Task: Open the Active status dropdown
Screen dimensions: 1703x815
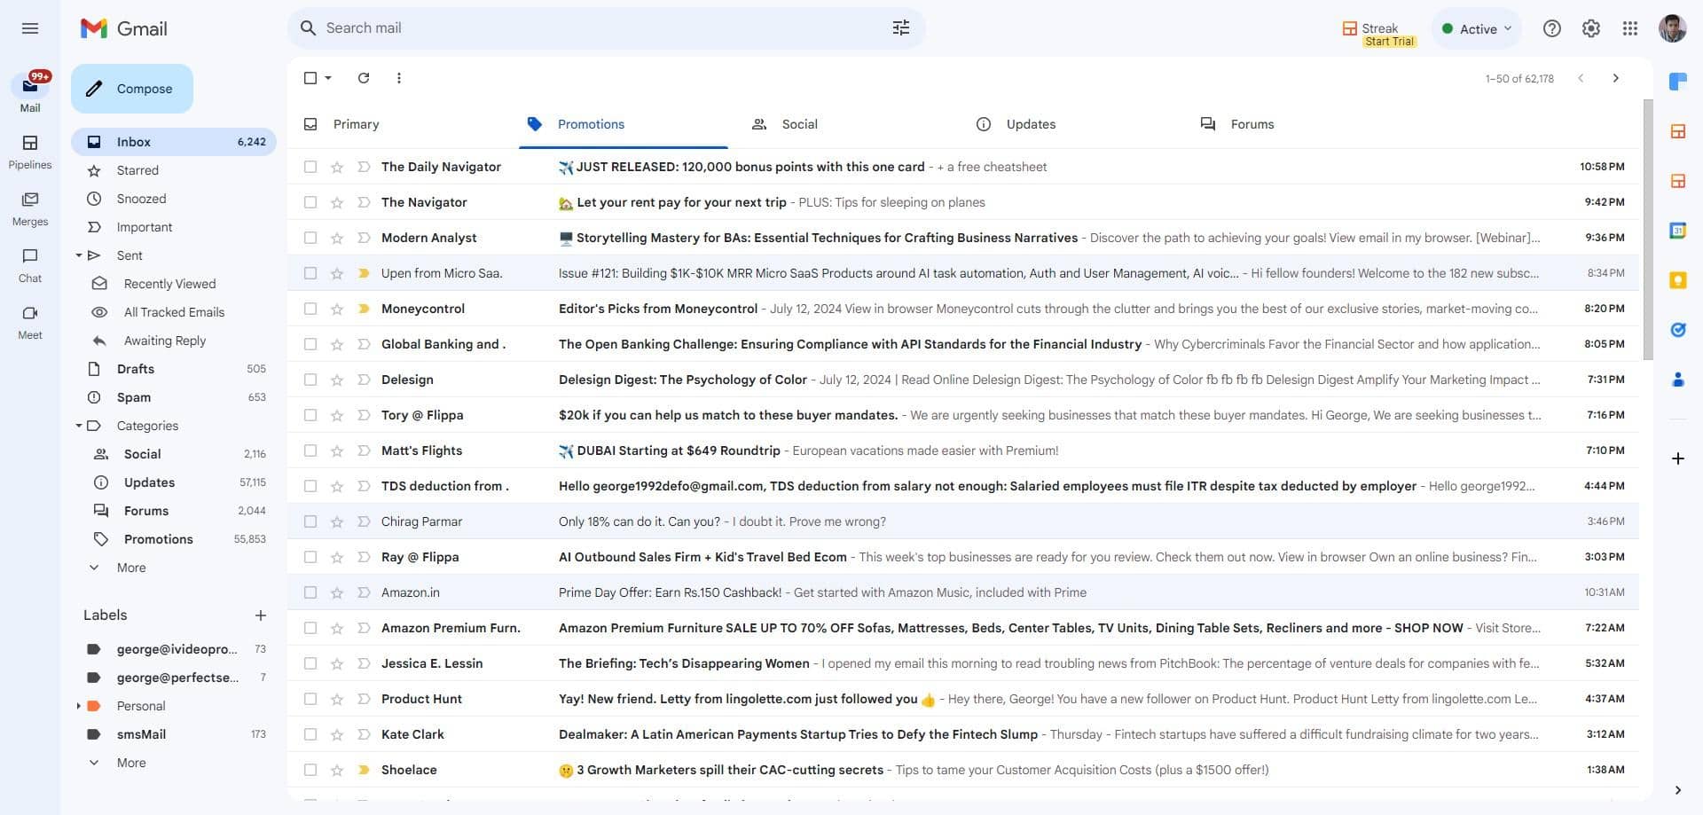Action: pos(1477,28)
